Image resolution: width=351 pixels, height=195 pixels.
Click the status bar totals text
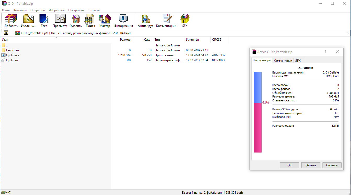[x=213, y=193]
